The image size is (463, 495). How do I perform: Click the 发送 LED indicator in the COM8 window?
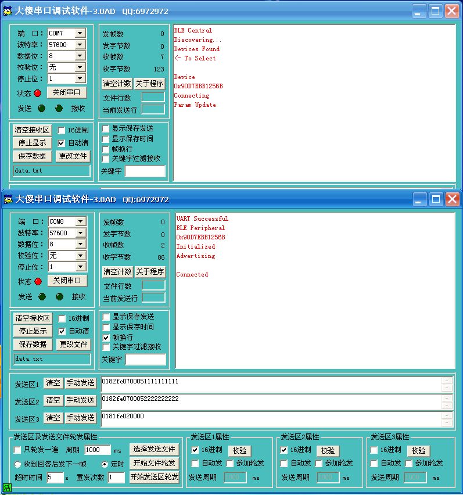pyautogui.click(x=42, y=296)
